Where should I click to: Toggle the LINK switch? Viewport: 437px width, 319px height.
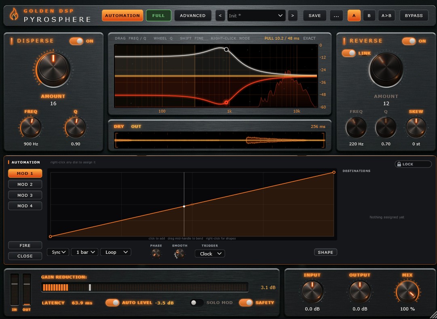point(349,53)
